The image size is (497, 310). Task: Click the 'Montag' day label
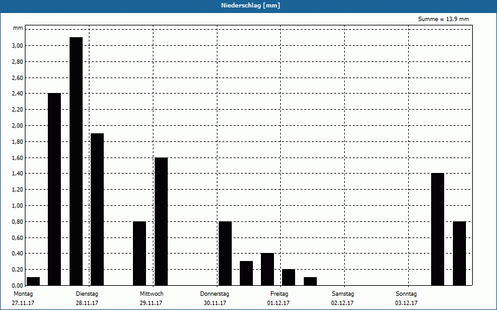[23, 294]
